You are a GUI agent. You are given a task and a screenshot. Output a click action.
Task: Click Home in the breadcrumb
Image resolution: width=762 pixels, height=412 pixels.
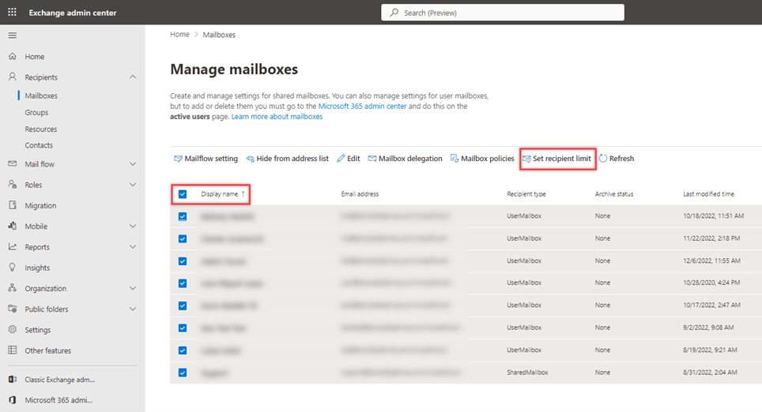[x=179, y=35]
